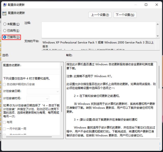Screen dimensions: 163x152
Task: Click the comment box scroll up arrow
Action: click(158, 24)
